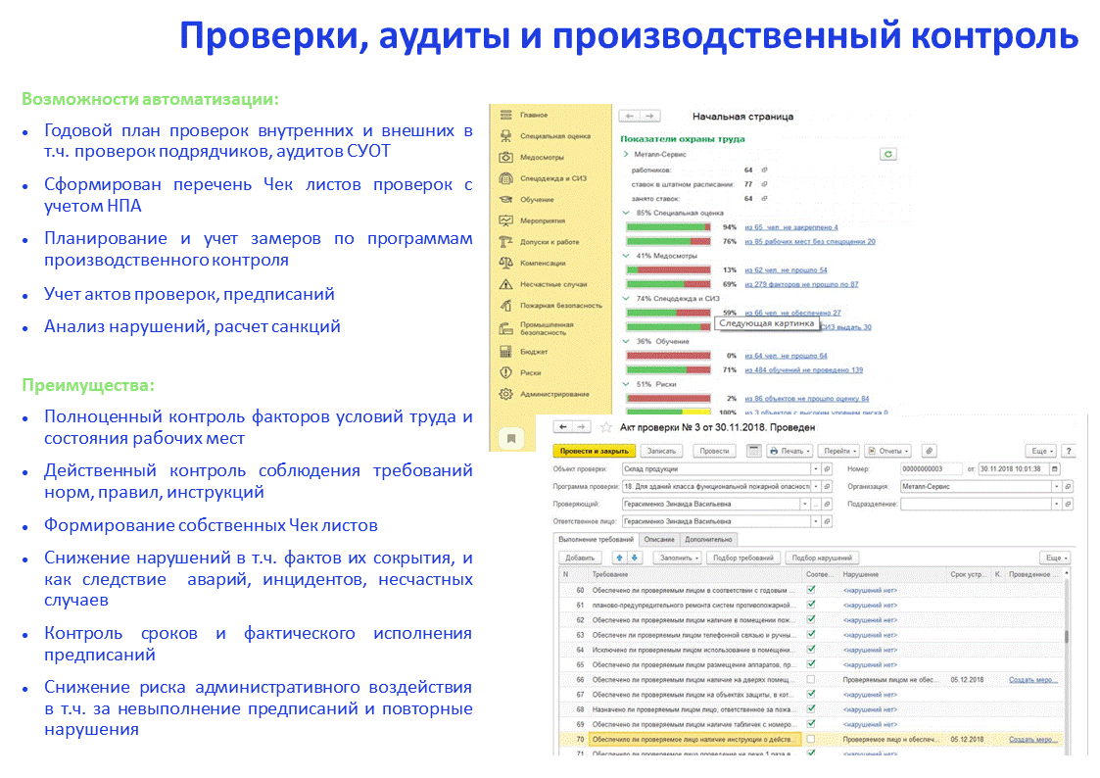Toggle compliance checkbox for requirement 65
Screen dimensions: 1100x778
click(811, 664)
